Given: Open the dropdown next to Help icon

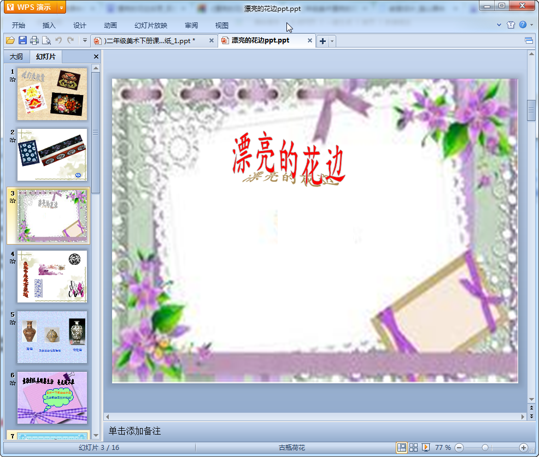Looking at the screenshot, I should [531, 25].
